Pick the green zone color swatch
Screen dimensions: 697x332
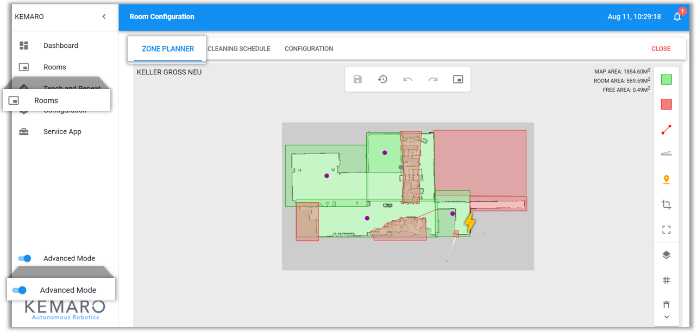click(667, 79)
